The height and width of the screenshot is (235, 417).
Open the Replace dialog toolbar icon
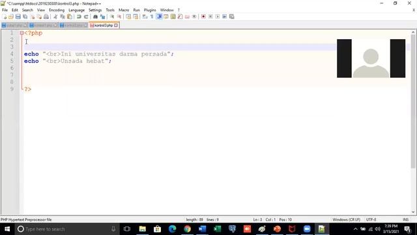point(102,16)
